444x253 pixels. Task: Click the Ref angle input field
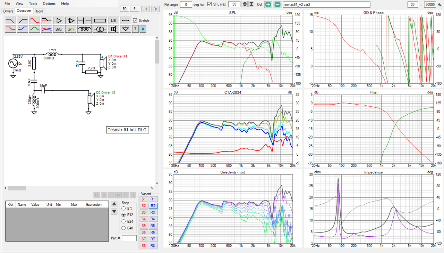(x=186, y=4)
